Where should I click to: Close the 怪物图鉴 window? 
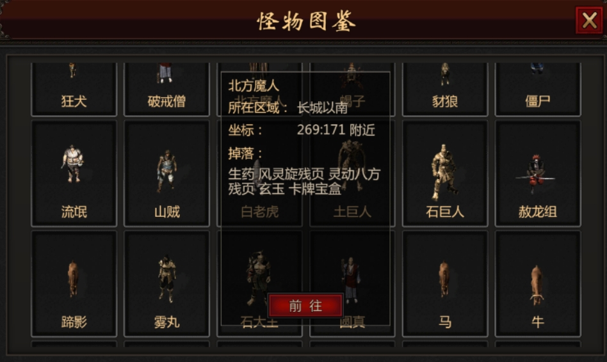[589, 20]
